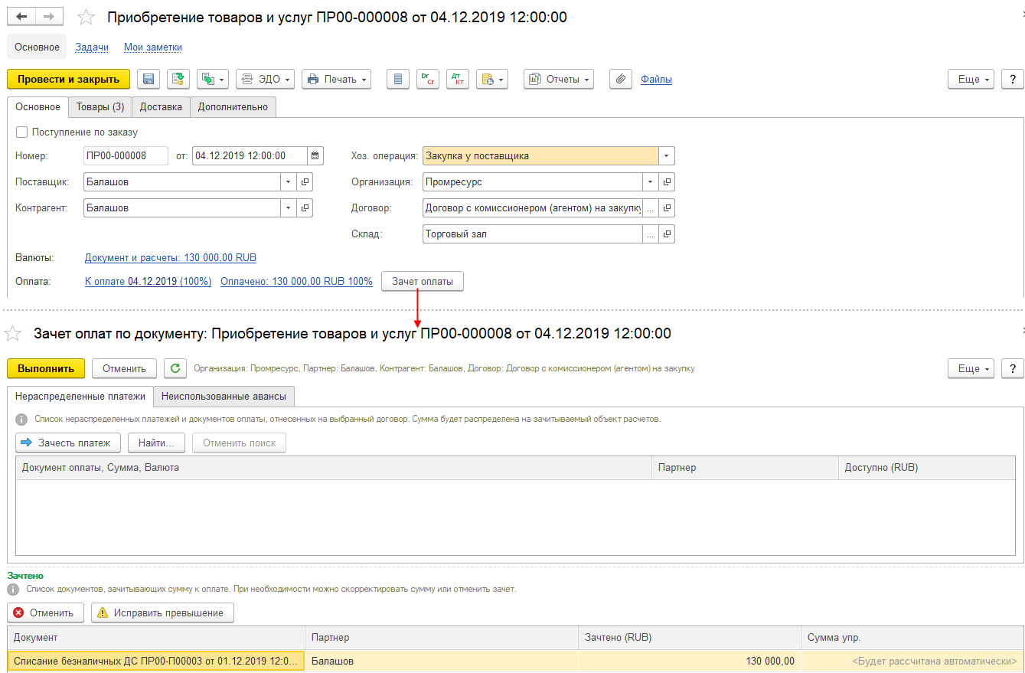Click Исправить превышение button

[162, 613]
